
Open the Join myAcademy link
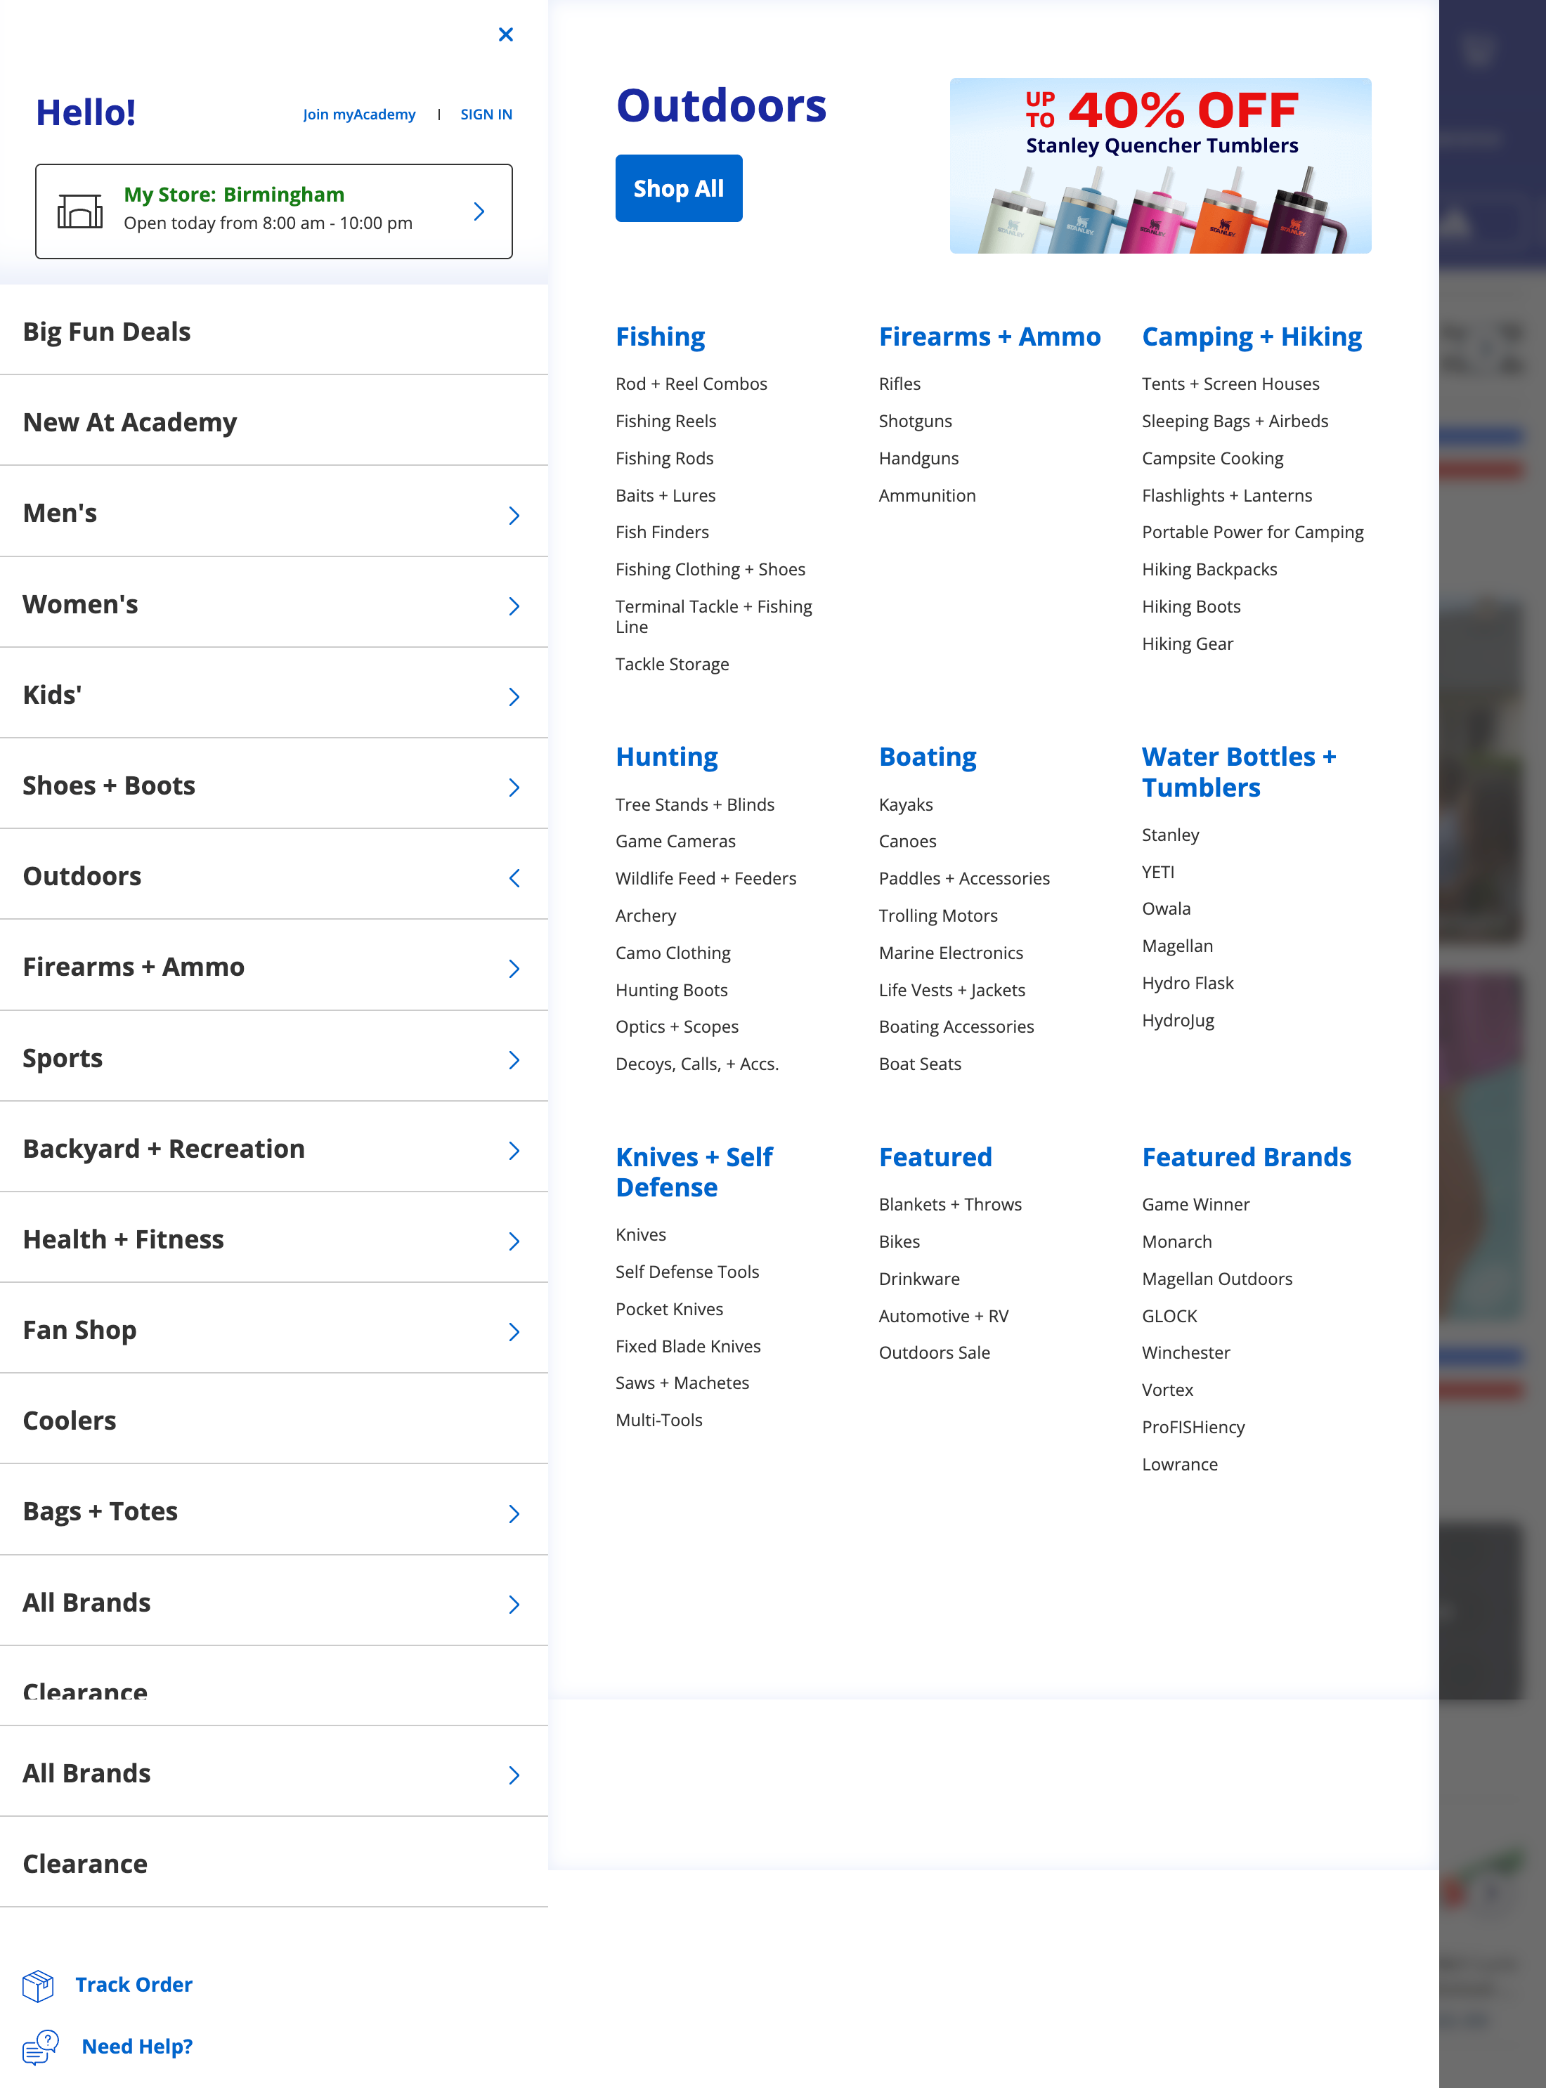point(359,114)
